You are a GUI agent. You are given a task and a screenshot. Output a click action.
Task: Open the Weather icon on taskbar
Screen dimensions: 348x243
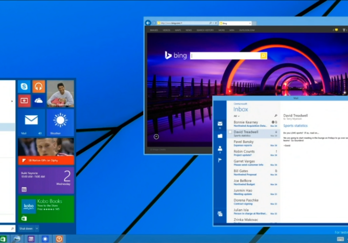tap(45, 239)
